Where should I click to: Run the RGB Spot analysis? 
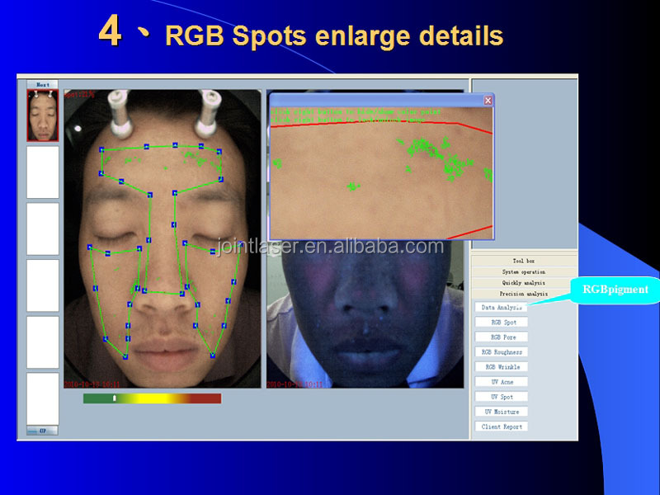(x=502, y=322)
